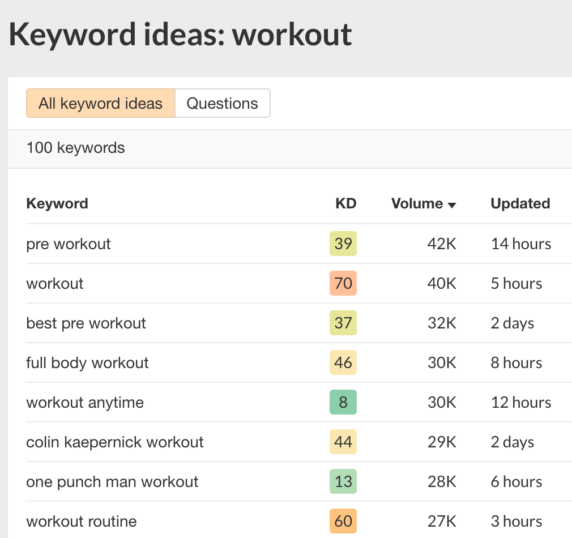
Task: Open the keyword 'best pre workout'
Action: coord(86,323)
